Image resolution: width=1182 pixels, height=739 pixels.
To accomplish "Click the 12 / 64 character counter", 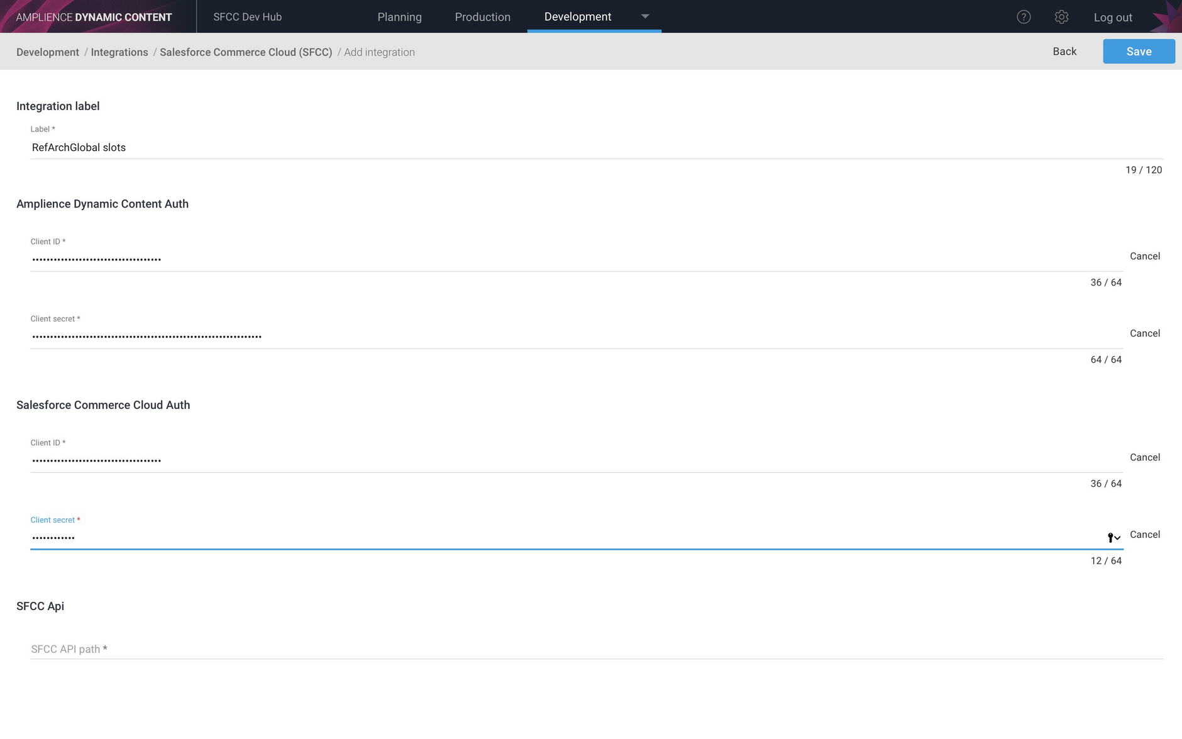I will (1106, 561).
